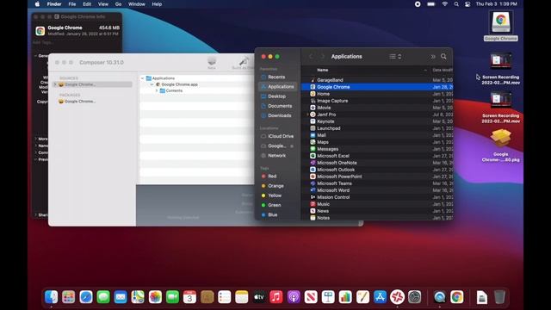551x310 pixels.
Task: Open System Preferences from the Dock
Action: 415,297
